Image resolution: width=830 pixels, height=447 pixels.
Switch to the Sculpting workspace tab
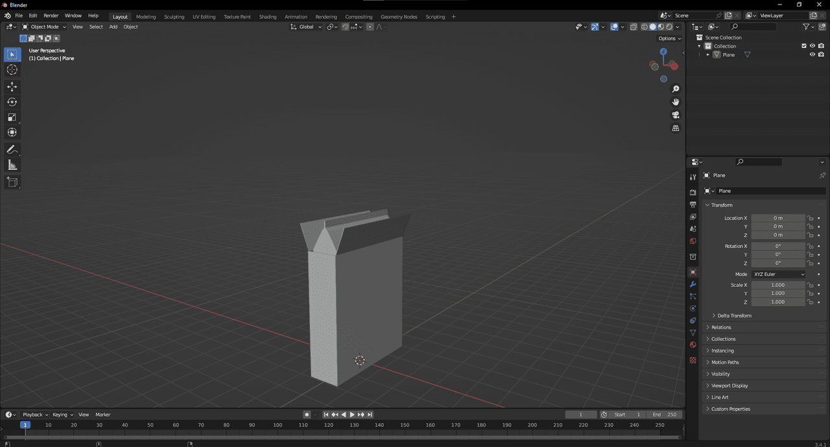coord(174,17)
